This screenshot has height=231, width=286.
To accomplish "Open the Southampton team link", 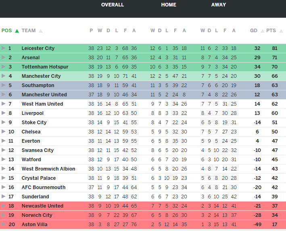I will [x=38, y=85].
